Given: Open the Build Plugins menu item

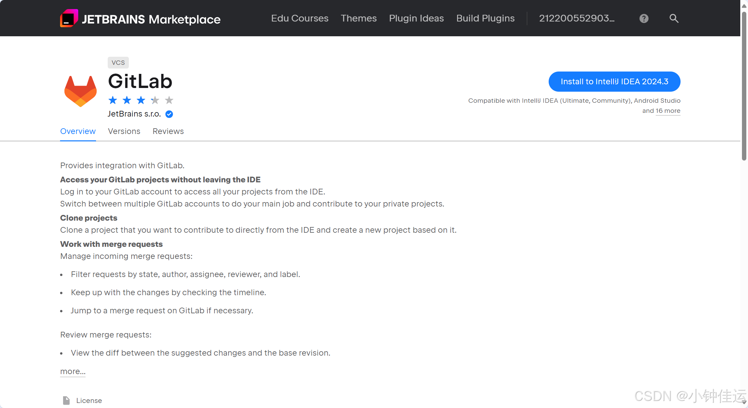Looking at the screenshot, I should (x=485, y=18).
